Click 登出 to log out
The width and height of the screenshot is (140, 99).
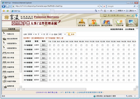(x=128, y=15)
